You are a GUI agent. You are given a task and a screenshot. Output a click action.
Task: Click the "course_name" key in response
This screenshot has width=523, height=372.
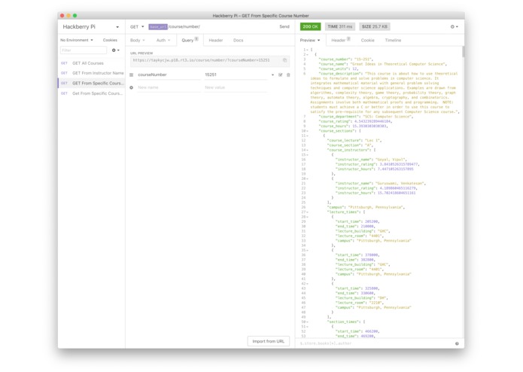pos(332,64)
